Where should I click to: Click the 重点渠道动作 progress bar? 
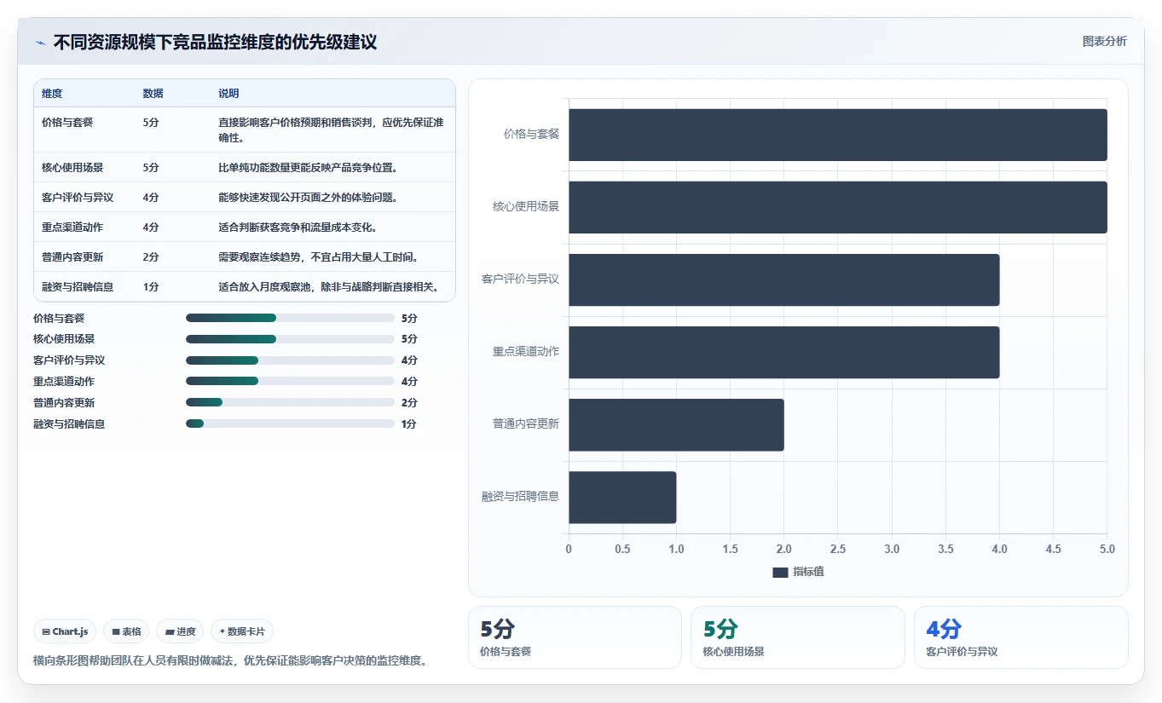click(x=290, y=382)
